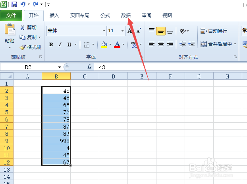Align text right
The image size is (247, 184).
pyautogui.click(x=170, y=44)
